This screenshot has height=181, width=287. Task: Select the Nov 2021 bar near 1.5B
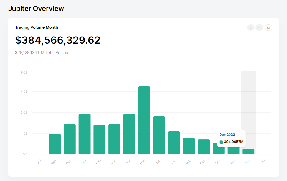(x=55, y=144)
